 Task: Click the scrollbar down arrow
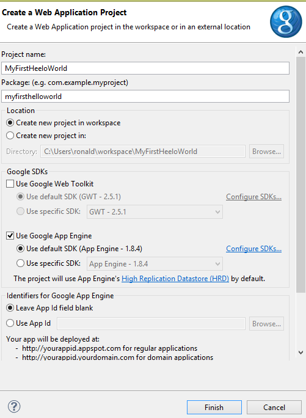[x=301, y=353]
